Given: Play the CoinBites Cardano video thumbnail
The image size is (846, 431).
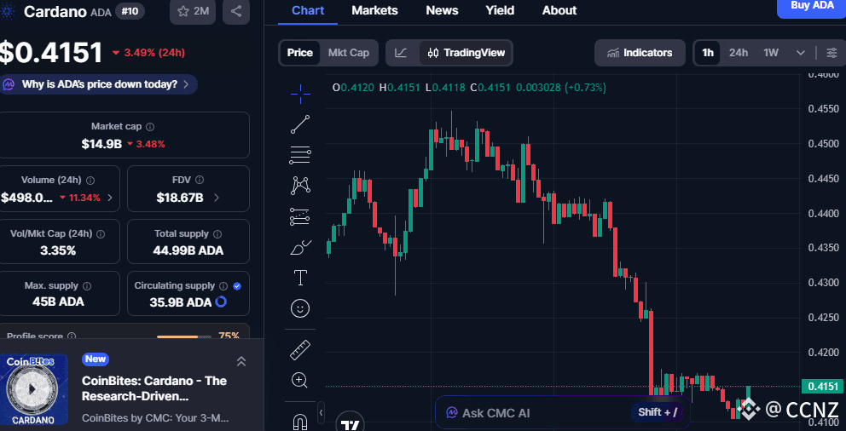Looking at the screenshot, I should (34, 389).
